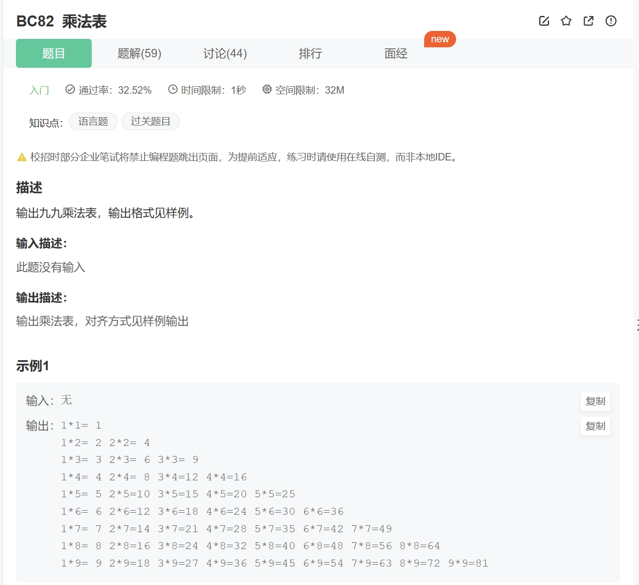The width and height of the screenshot is (639, 585).
Task: Open the 讨论(44) section
Action: [225, 53]
